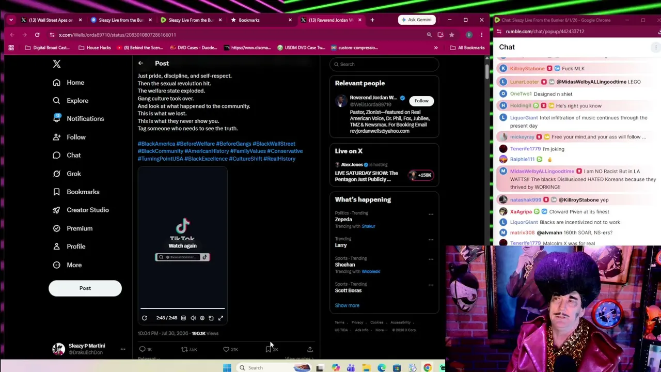Follow Reverend Jordan Wells
Screen dimensions: 661x372
click(421, 101)
